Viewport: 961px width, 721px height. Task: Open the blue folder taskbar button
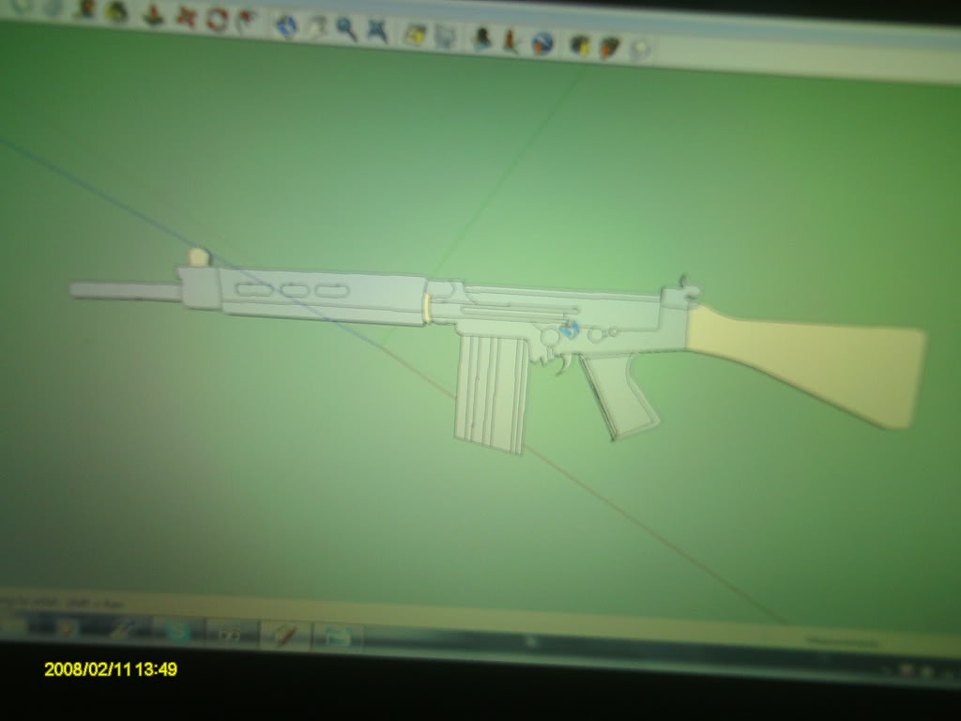pyautogui.click(x=336, y=637)
